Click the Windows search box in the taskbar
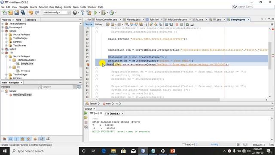The image size is (275, 155). pyautogui.click(x=44, y=151)
